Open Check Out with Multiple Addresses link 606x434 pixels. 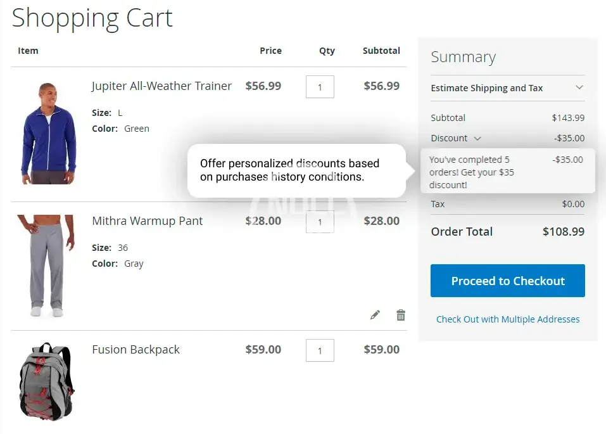(x=507, y=319)
